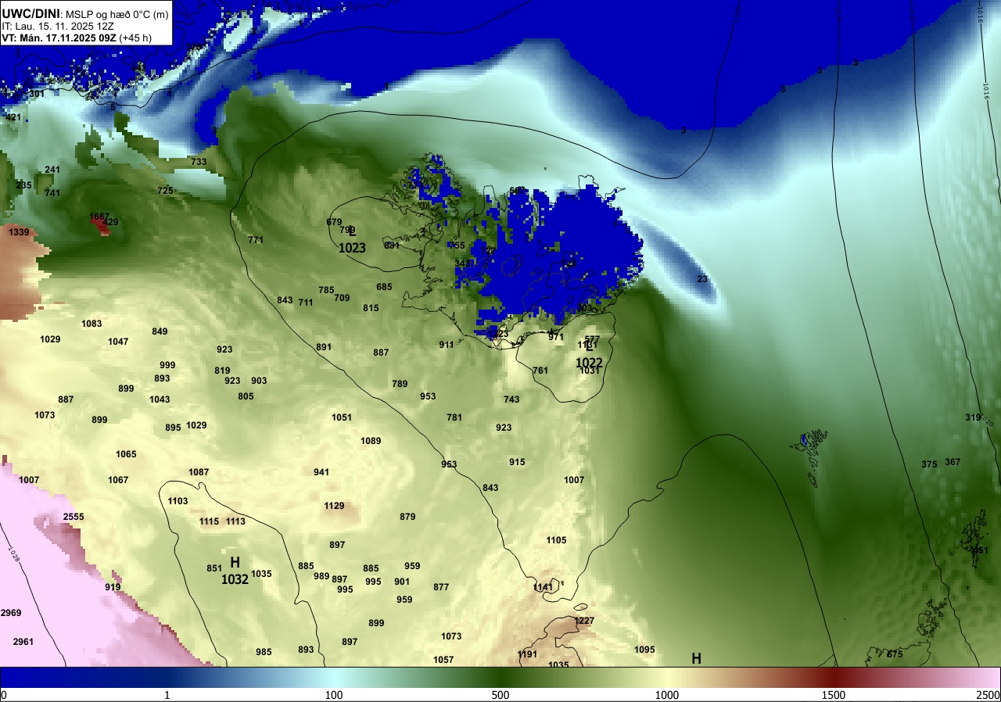Click the height value 733
The width and height of the screenshot is (1001, 702).
[x=199, y=162]
